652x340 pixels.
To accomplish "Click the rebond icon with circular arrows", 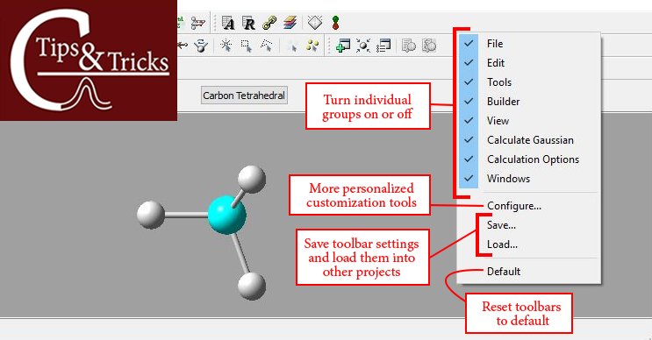I will pos(201,46).
